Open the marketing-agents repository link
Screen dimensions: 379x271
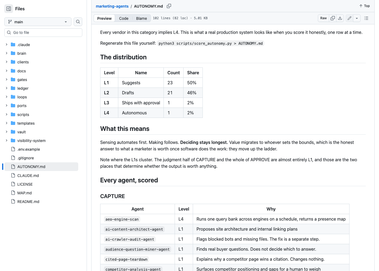pyautogui.click(x=112, y=6)
